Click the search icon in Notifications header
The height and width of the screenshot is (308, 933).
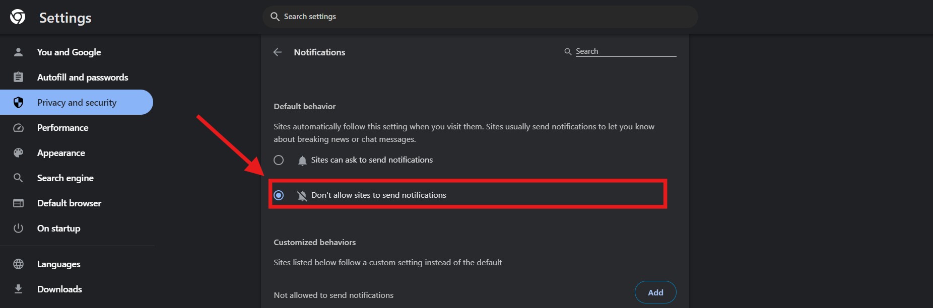click(x=568, y=52)
